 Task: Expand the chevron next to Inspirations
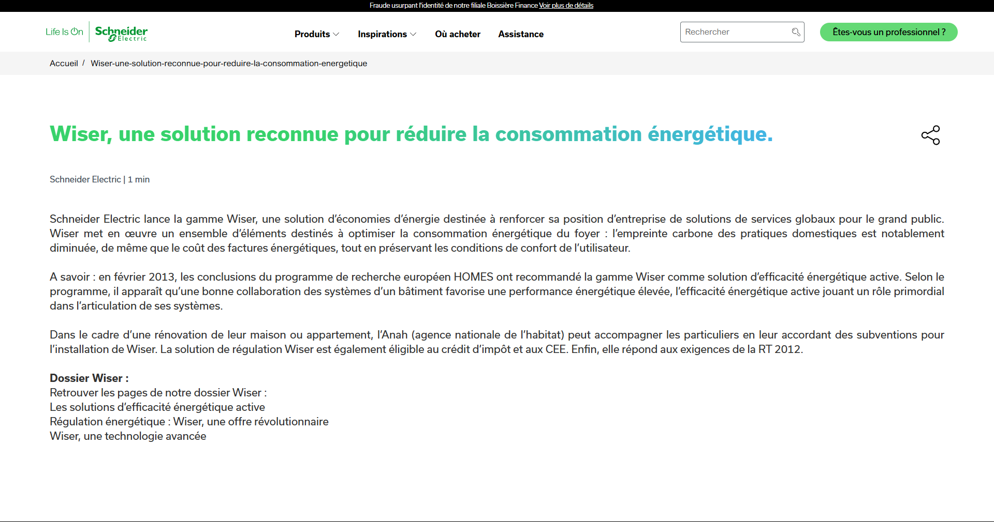tap(413, 34)
